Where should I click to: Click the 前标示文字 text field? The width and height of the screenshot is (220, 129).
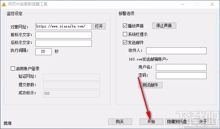(x=63, y=35)
